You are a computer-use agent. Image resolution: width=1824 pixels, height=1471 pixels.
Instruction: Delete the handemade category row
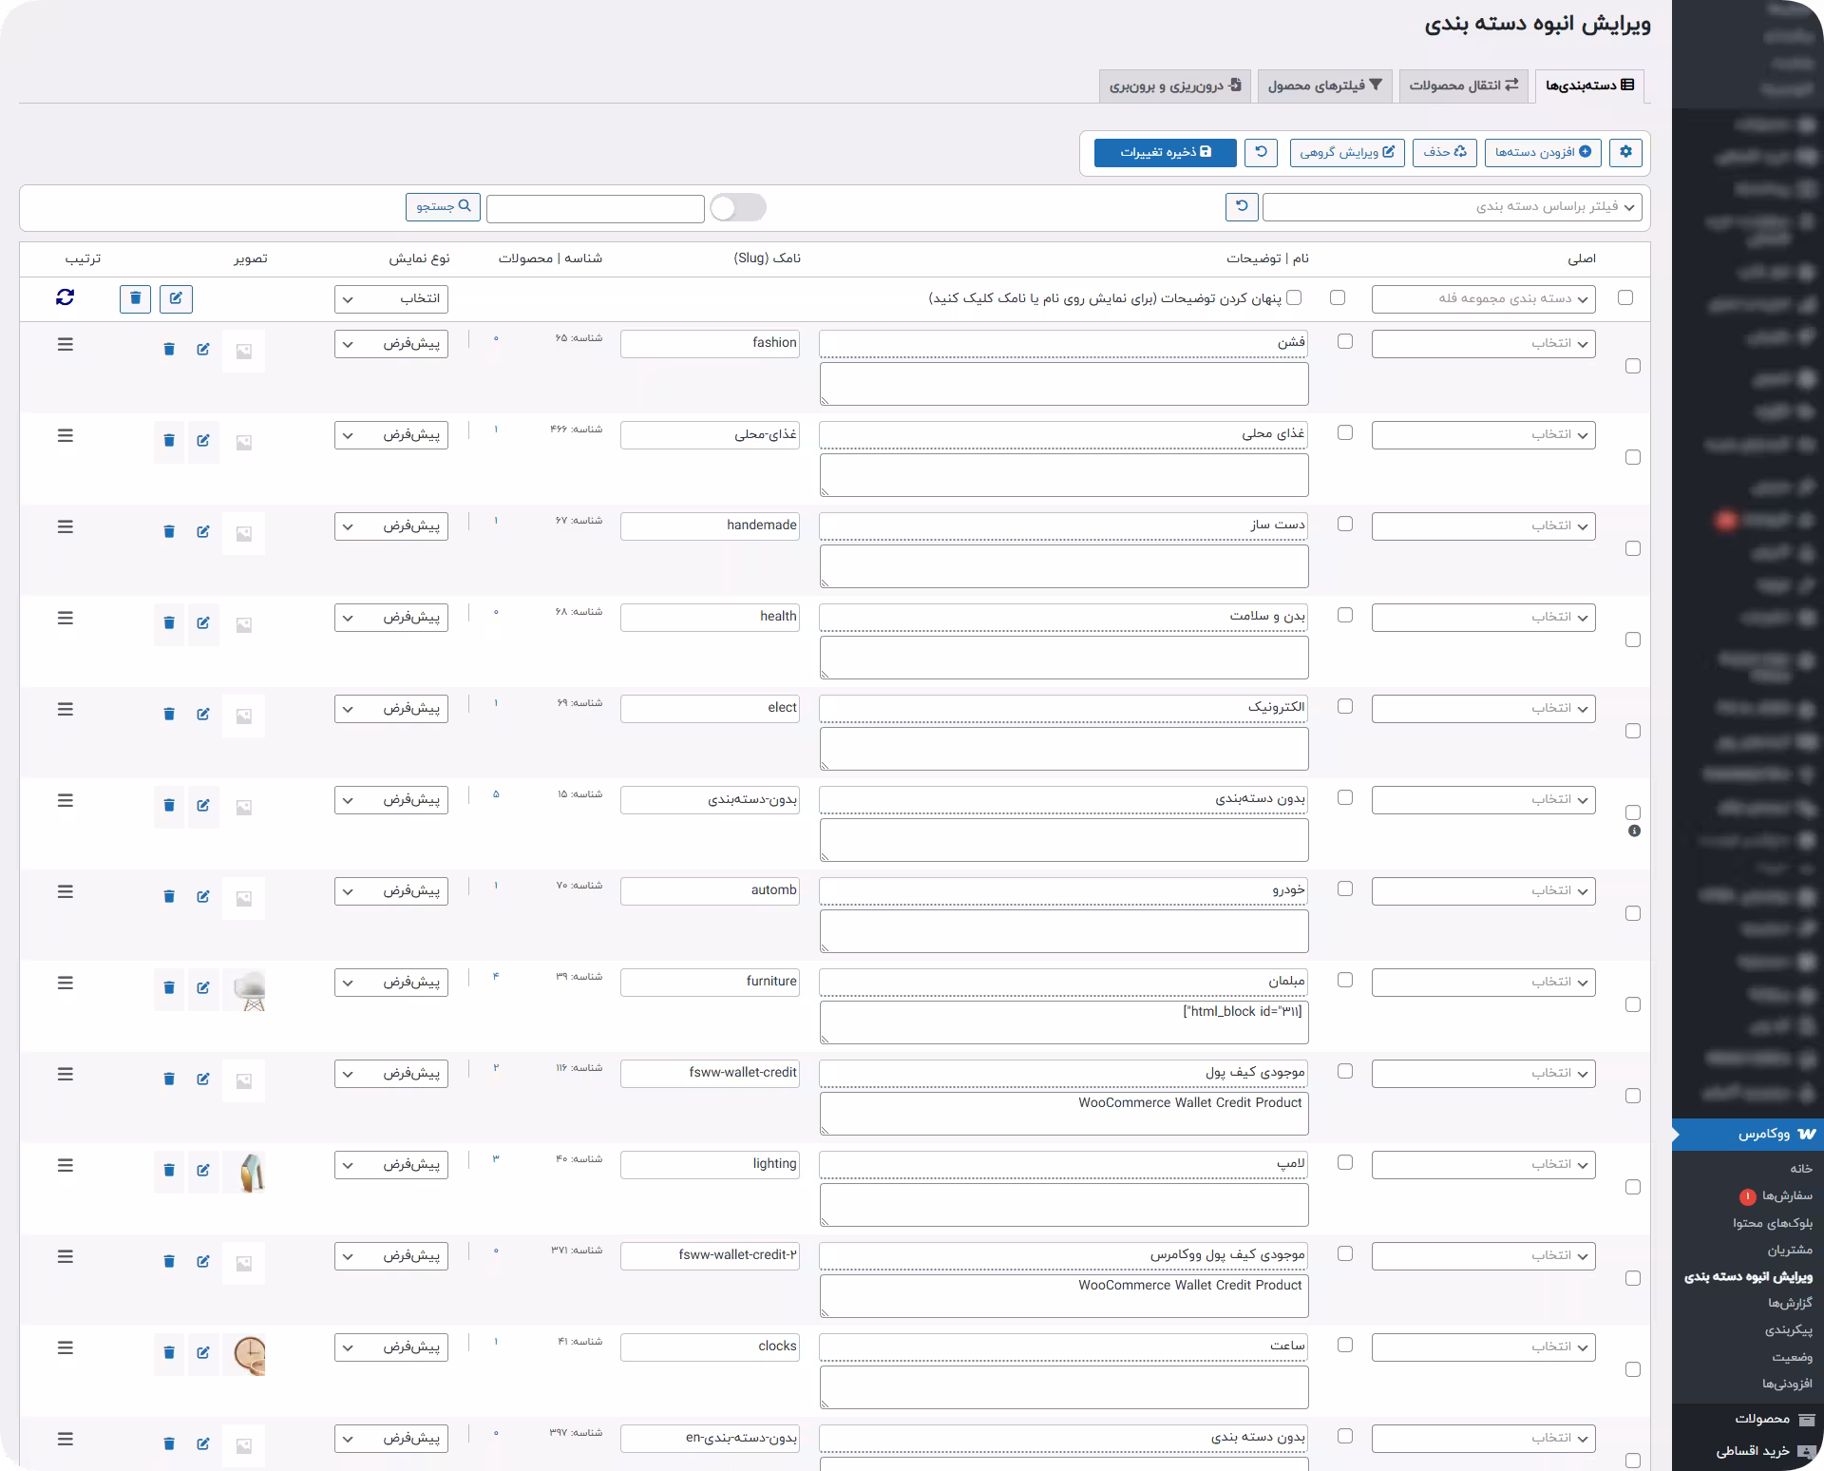click(169, 532)
